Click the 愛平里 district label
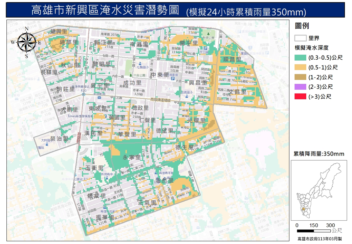352x244 pixels. click(x=100, y=86)
